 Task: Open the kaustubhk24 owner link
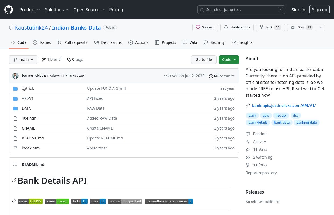click(x=32, y=28)
